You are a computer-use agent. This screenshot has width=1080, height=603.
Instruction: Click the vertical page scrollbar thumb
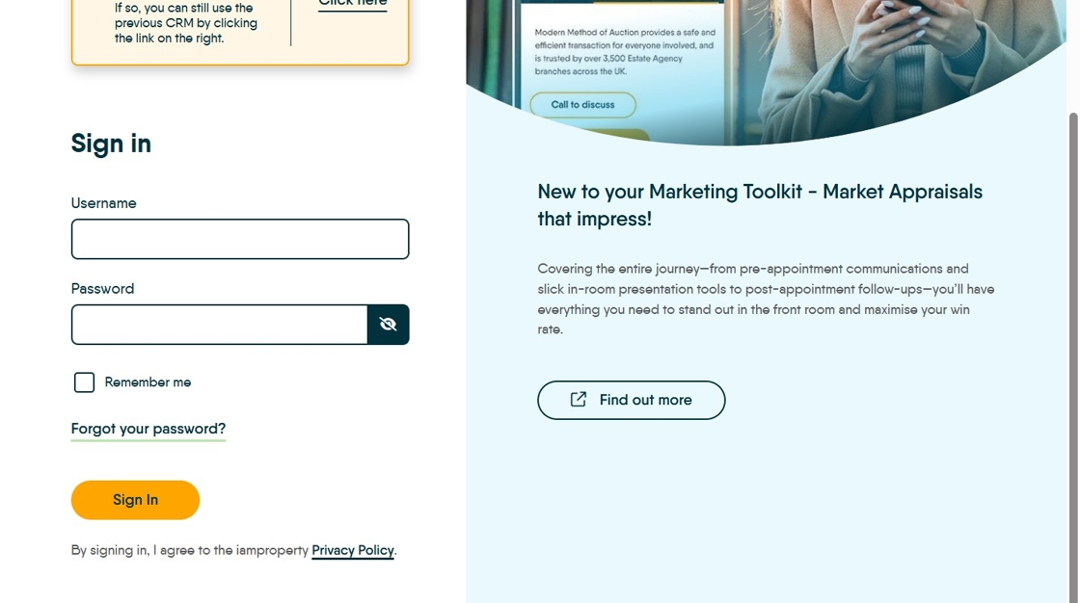click(x=1073, y=358)
